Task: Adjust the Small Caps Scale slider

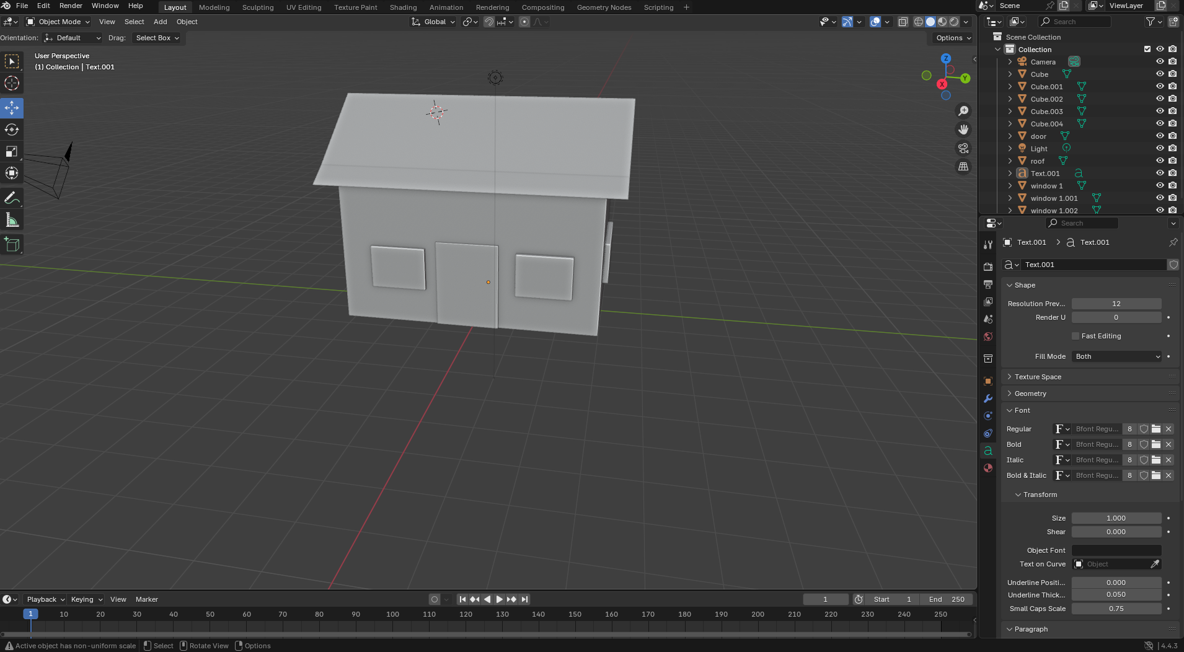Action: (x=1116, y=609)
